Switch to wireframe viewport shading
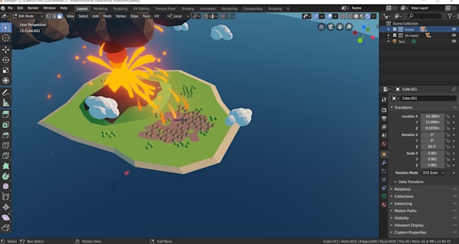 point(350,16)
